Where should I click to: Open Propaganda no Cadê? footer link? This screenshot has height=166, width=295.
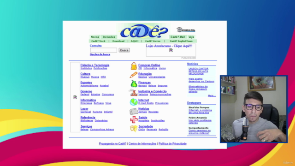click(112, 143)
